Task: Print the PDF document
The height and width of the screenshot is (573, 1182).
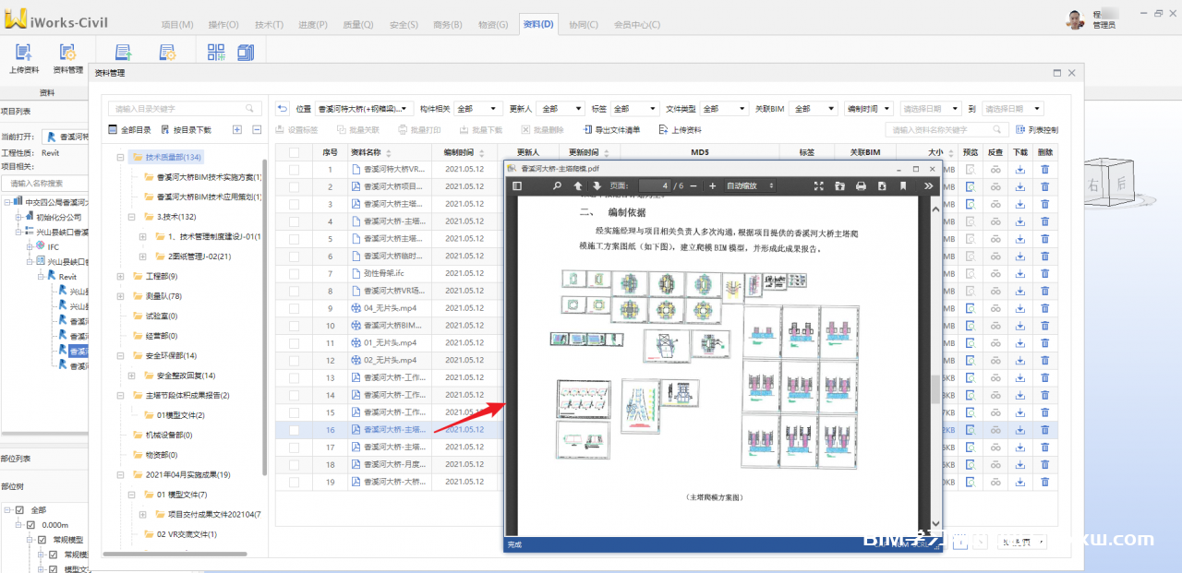Action: [861, 185]
